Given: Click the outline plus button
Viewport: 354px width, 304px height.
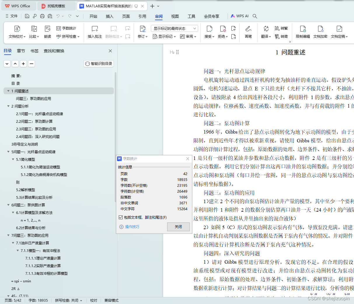Looking at the screenshot, I should [23, 63].
